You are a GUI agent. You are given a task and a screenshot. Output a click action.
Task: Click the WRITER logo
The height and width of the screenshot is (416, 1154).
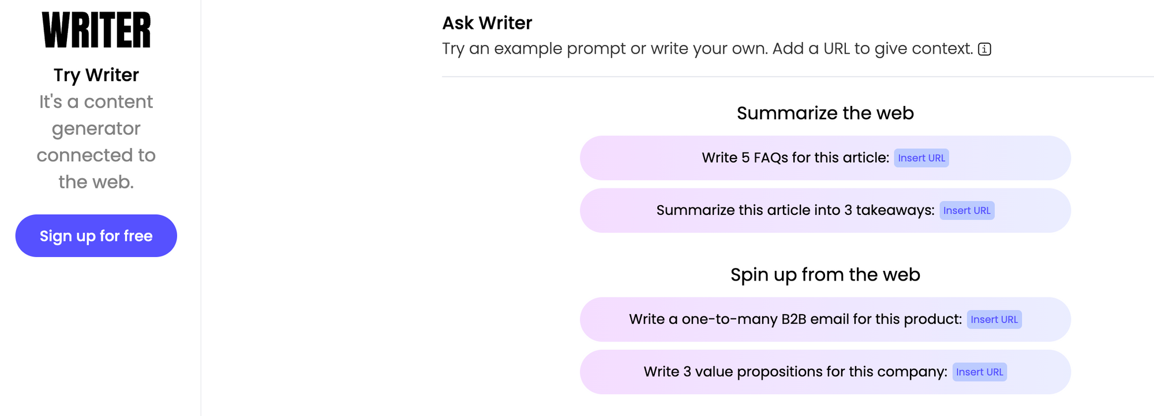(96, 30)
